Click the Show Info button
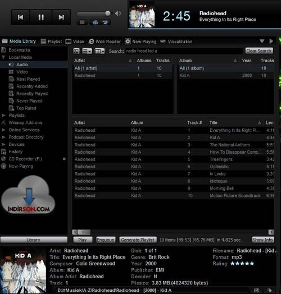Screen dimensions: 281x294 tap(263, 240)
